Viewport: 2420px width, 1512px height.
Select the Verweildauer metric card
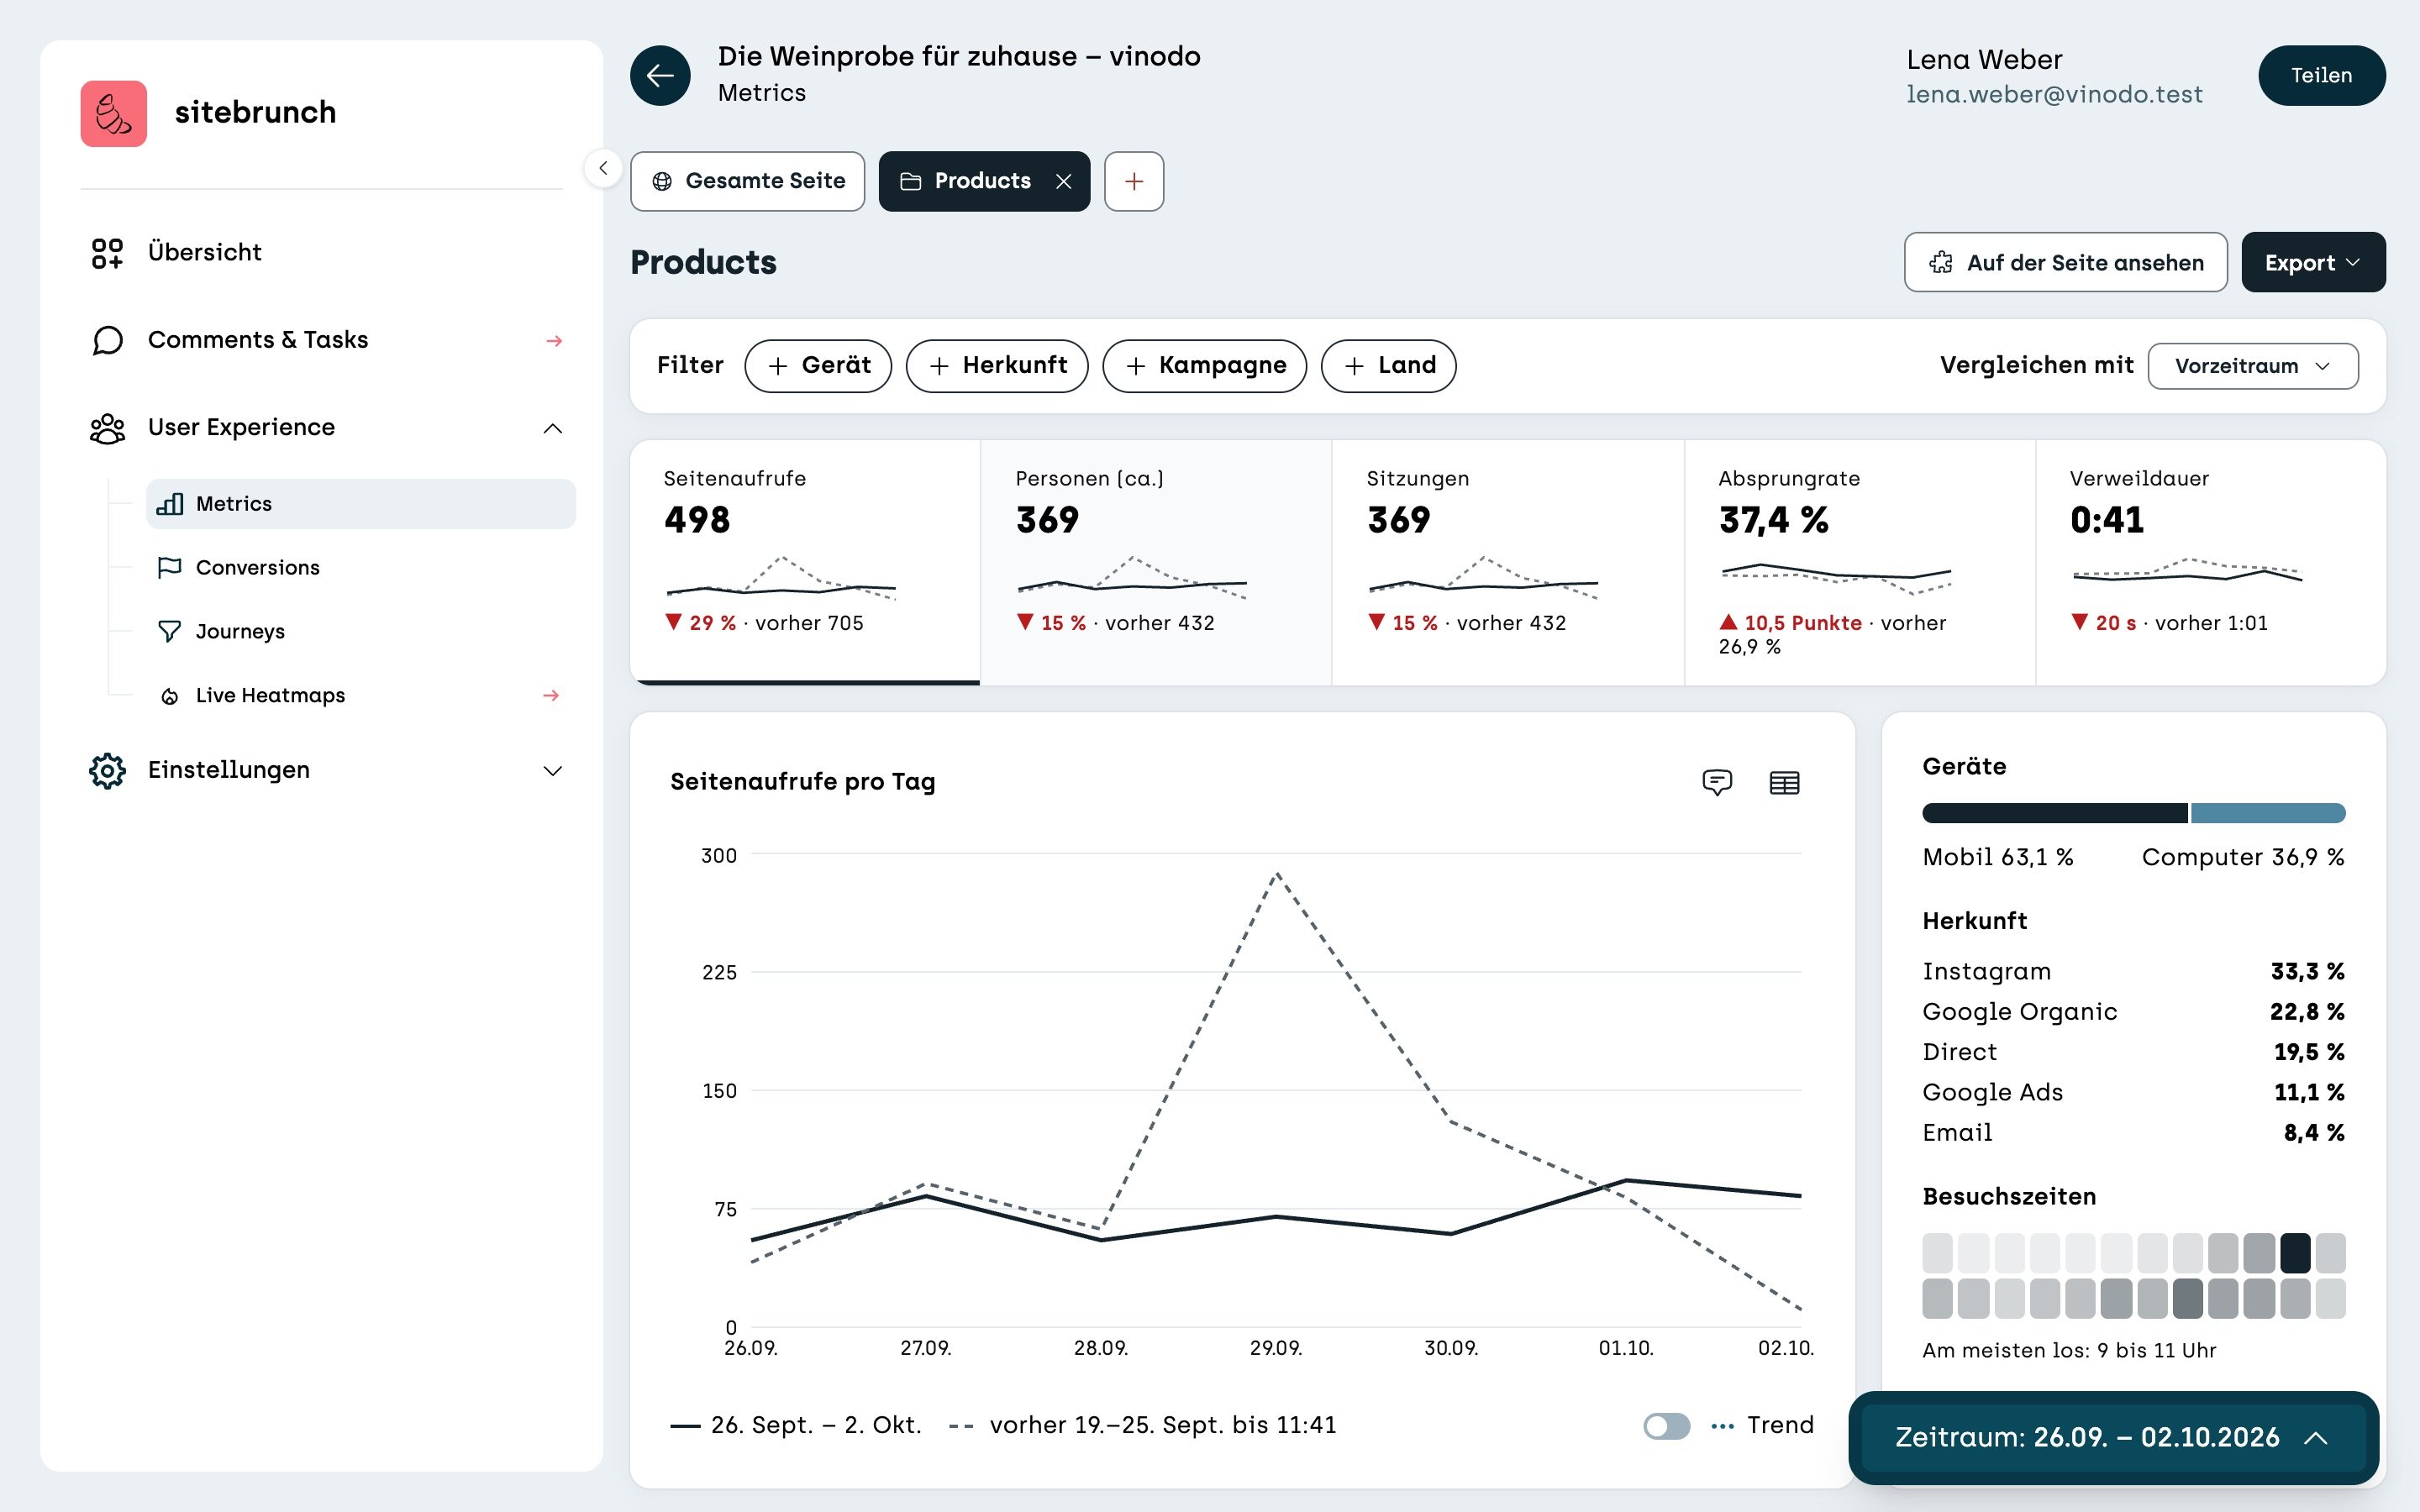pyautogui.click(x=2210, y=562)
